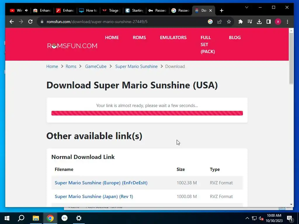Click the address bar URL
This screenshot has width=299, height=224.
[97, 22]
